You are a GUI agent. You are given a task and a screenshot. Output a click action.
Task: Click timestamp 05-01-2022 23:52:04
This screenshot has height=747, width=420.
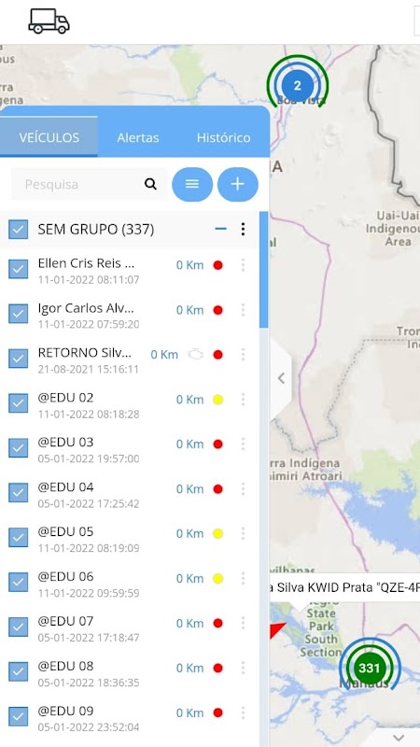coord(89,727)
